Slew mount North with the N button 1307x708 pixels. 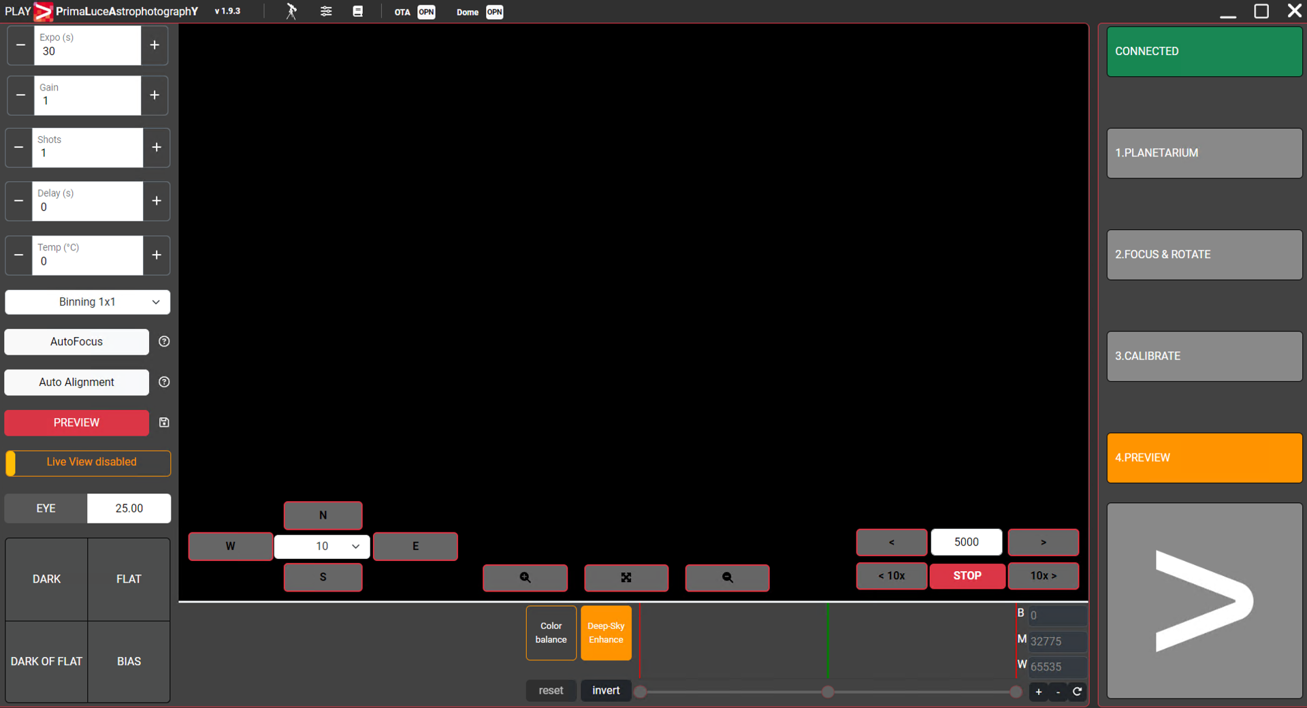(x=323, y=515)
